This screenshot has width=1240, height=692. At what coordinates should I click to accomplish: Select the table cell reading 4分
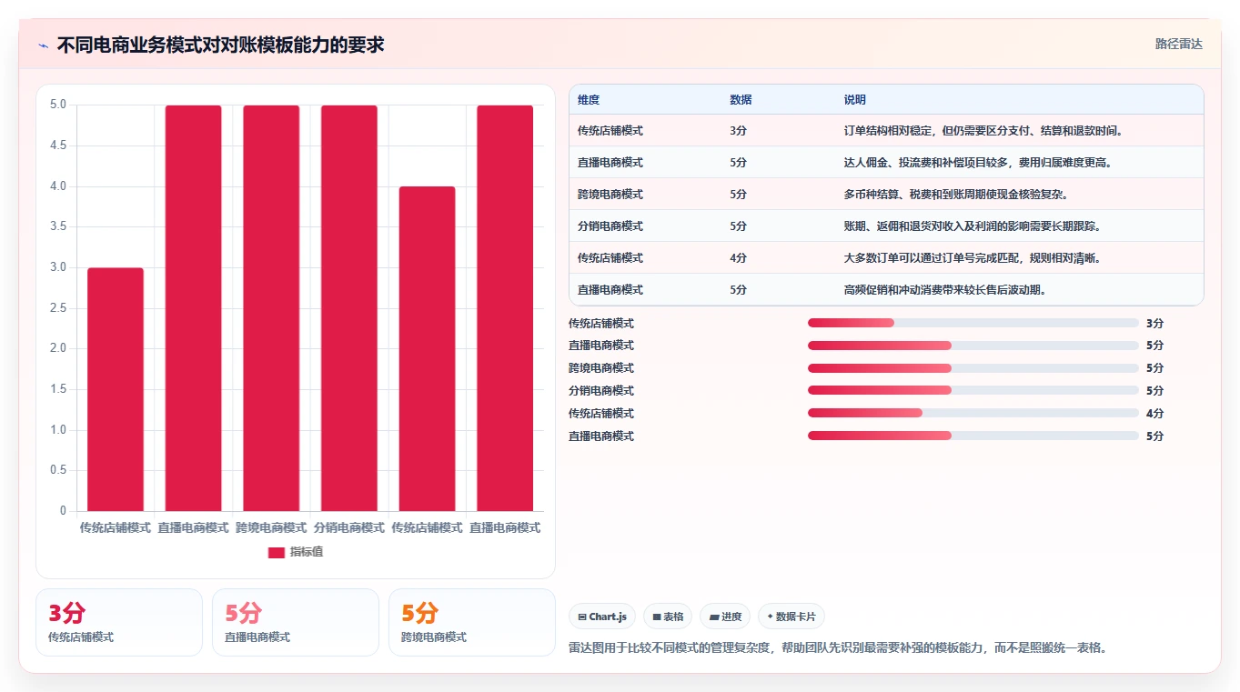point(738,258)
